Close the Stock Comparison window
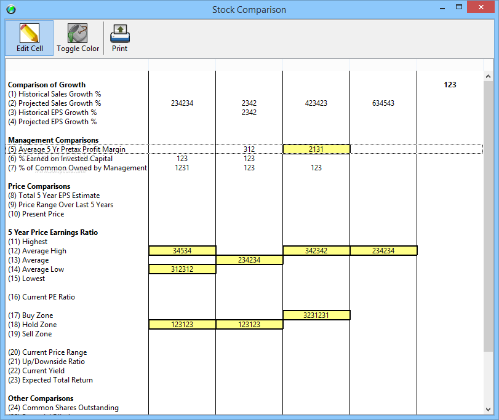This screenshot has height=420, width=499. [x=481, y=7]
